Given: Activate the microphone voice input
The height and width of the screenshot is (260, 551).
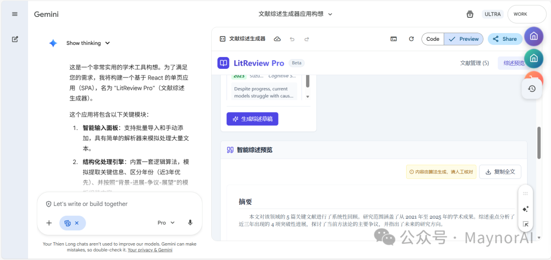Looking at the screenshot, I should coord(190,223).
